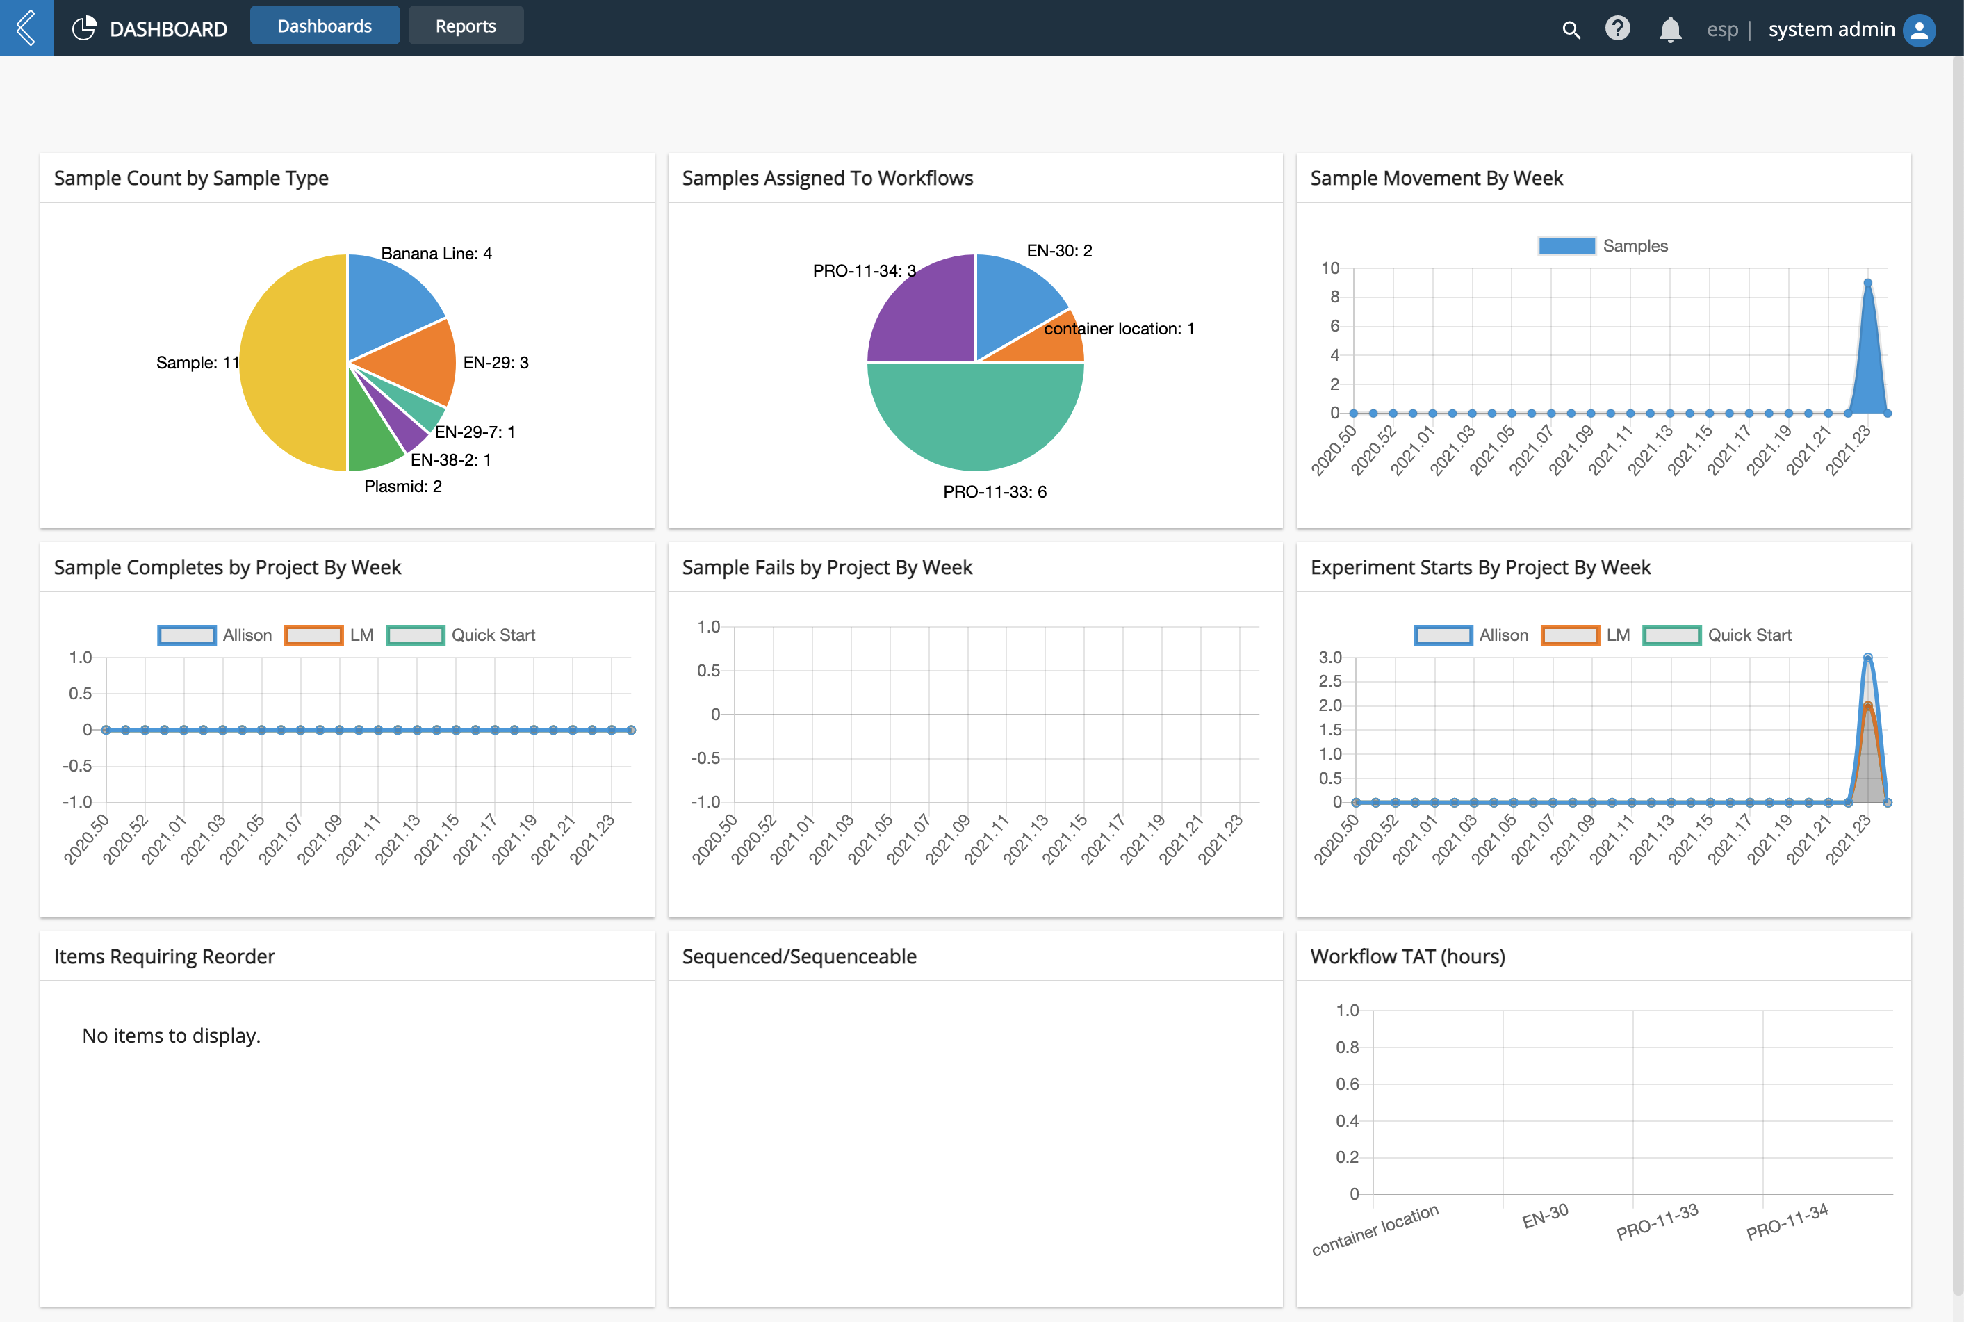This screenshot has height=1322, width=1964.
Task: Open the search magnifier icon
Action: pyautogui.click(x=1571, y=29)
